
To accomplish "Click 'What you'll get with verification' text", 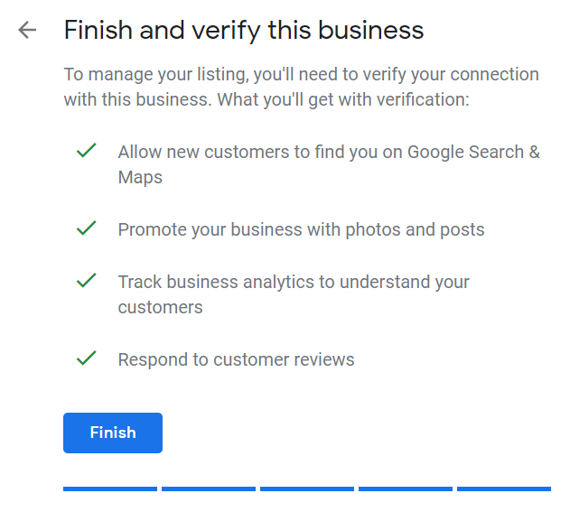I will (x=342, y=99).
